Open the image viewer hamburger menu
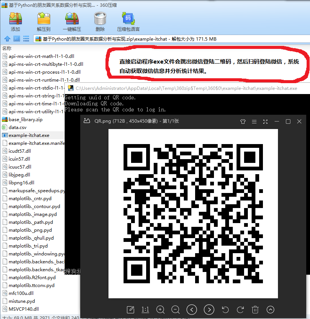310x319 pixels. click(x=254, y=122)
